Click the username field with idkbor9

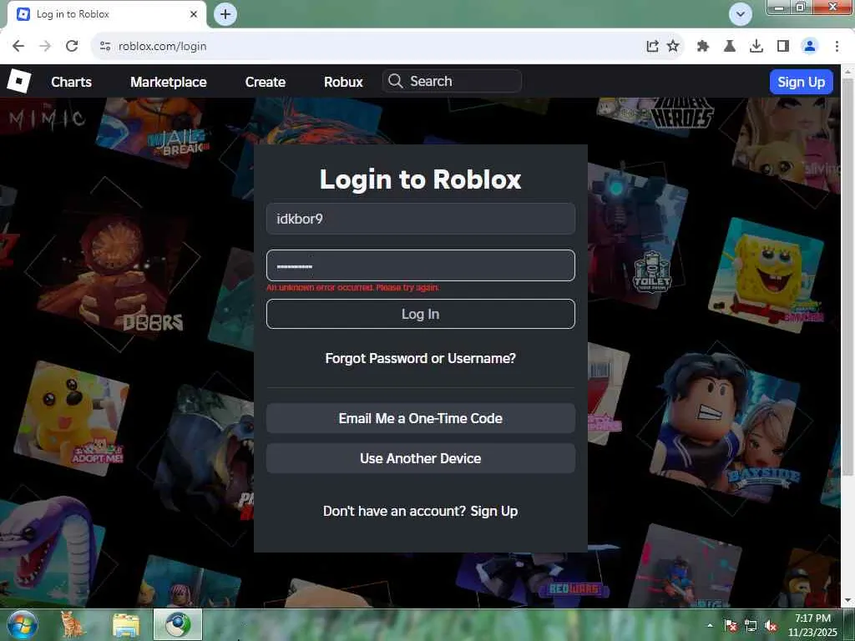421,219
